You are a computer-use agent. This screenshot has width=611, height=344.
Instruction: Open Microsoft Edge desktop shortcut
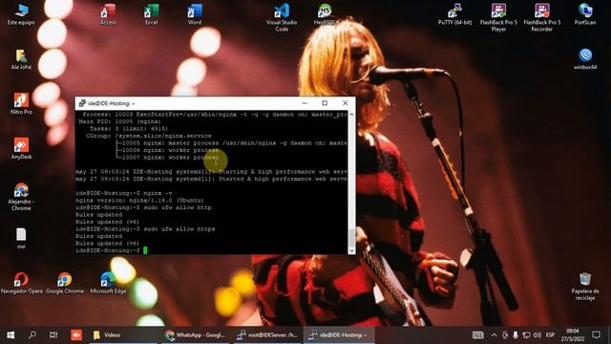click(x=108, y=283)
